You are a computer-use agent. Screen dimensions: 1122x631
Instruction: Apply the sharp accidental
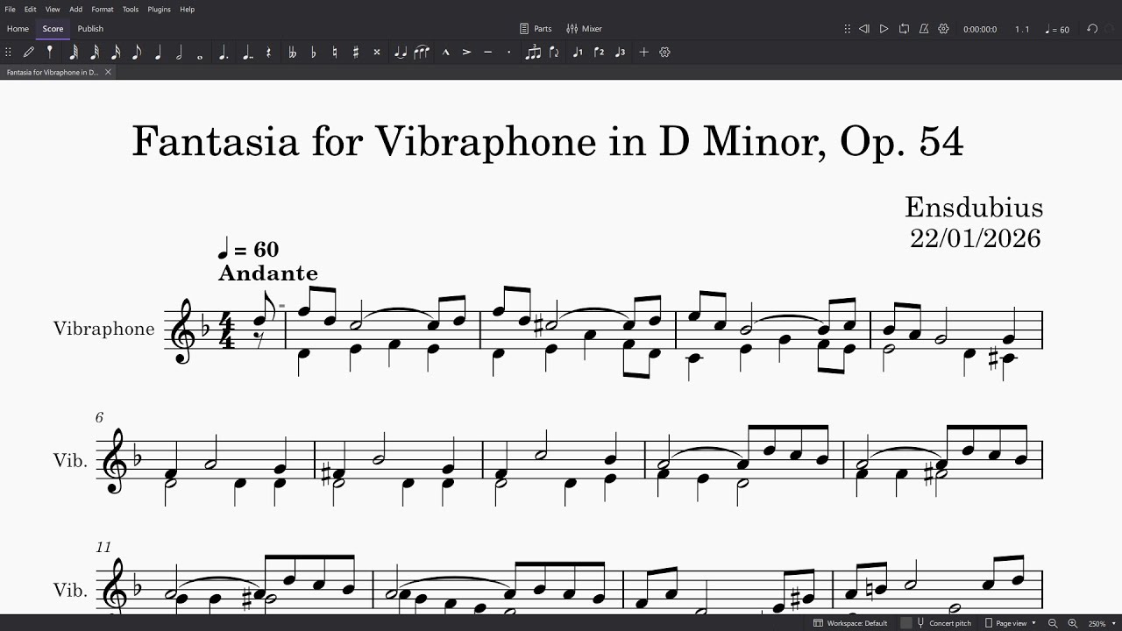coord(355,53)
